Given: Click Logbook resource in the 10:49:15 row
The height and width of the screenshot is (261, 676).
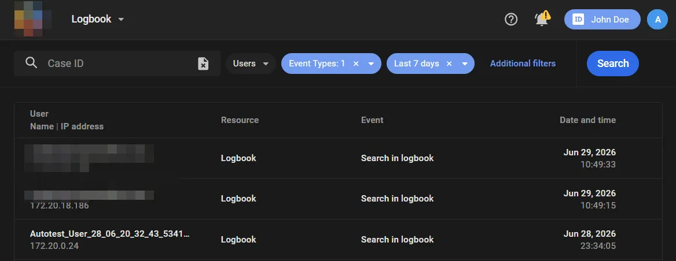Looking at the screenshot, I should (238, 198).
